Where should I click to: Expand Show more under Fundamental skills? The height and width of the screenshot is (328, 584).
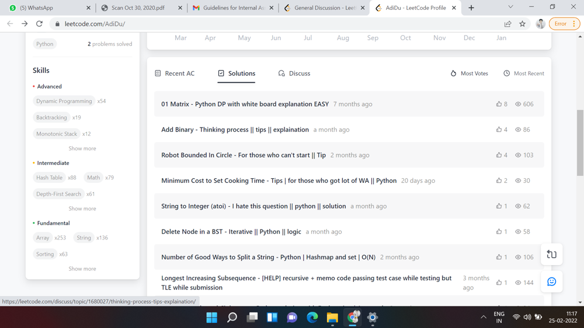click(82, 269)
